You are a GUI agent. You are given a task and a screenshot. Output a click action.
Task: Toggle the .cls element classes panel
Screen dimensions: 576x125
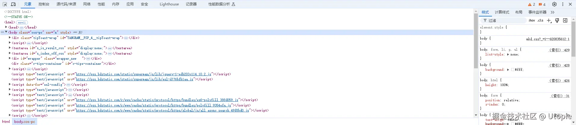click(541, 20)
